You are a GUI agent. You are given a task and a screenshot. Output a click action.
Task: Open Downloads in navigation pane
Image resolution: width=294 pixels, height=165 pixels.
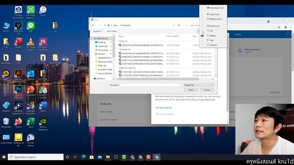click(103, 46)
